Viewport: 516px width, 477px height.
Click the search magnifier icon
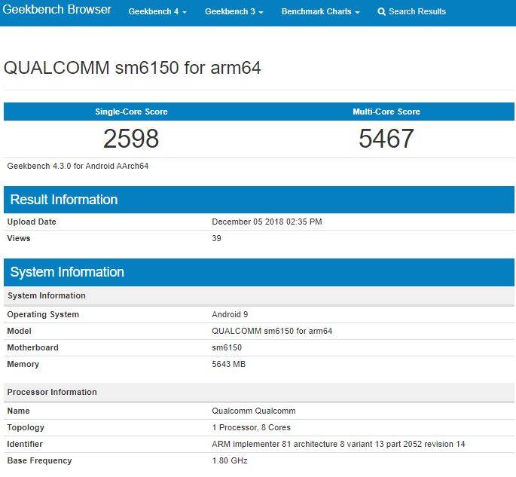pos(381,12)
